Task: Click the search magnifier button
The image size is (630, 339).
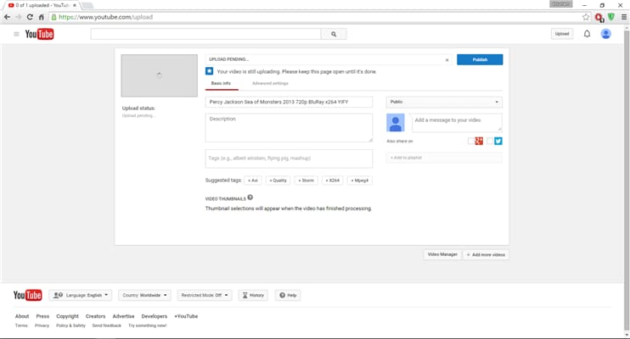Action: [x=334, y=34]
